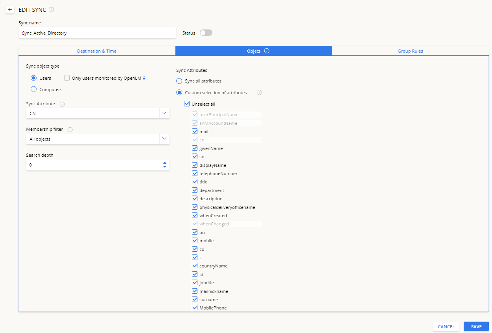492x333 pixels.
Task: Select the Computers radio button
Action: [x=34, y=90]
